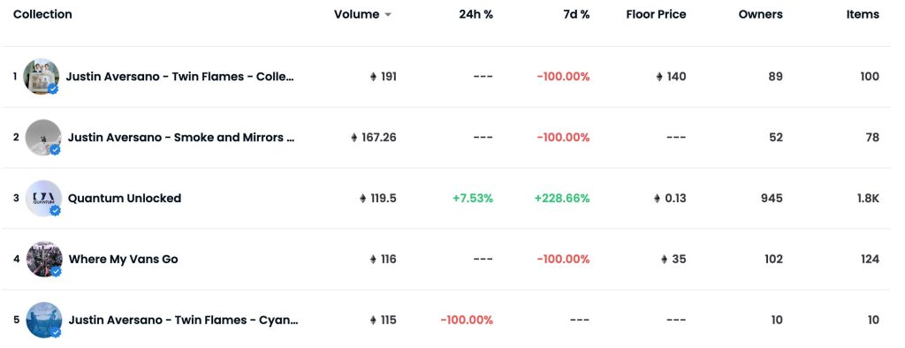Viewport: 905px width, 348px height.
Task: Open the Quantum Unlocked collection name
Action: 125,198
